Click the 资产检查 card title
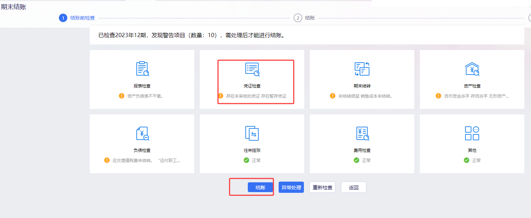531x218 pixels. click(472, 86)
